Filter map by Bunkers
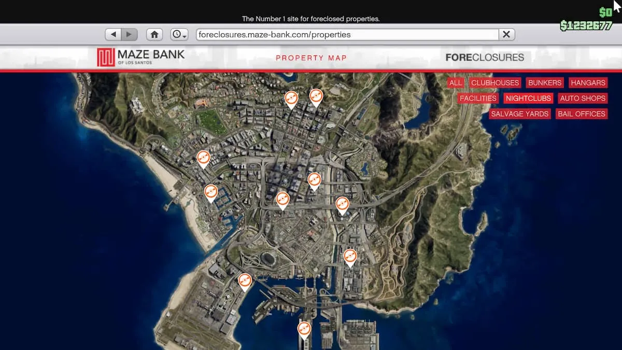Image resolution: width=622 pixels, height=350 pixels. 545,83
